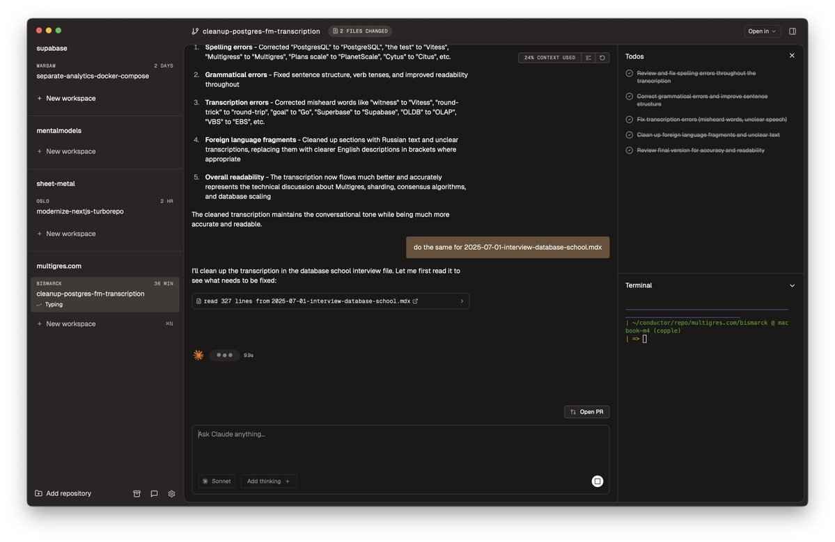835x542 pixels.
Task: Click the archive box icon in sidebar footer
Action: click(x=137, y=494)
